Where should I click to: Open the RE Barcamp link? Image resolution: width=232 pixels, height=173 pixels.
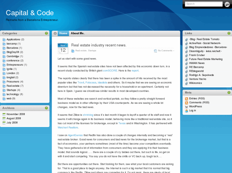tap(196, 67)
